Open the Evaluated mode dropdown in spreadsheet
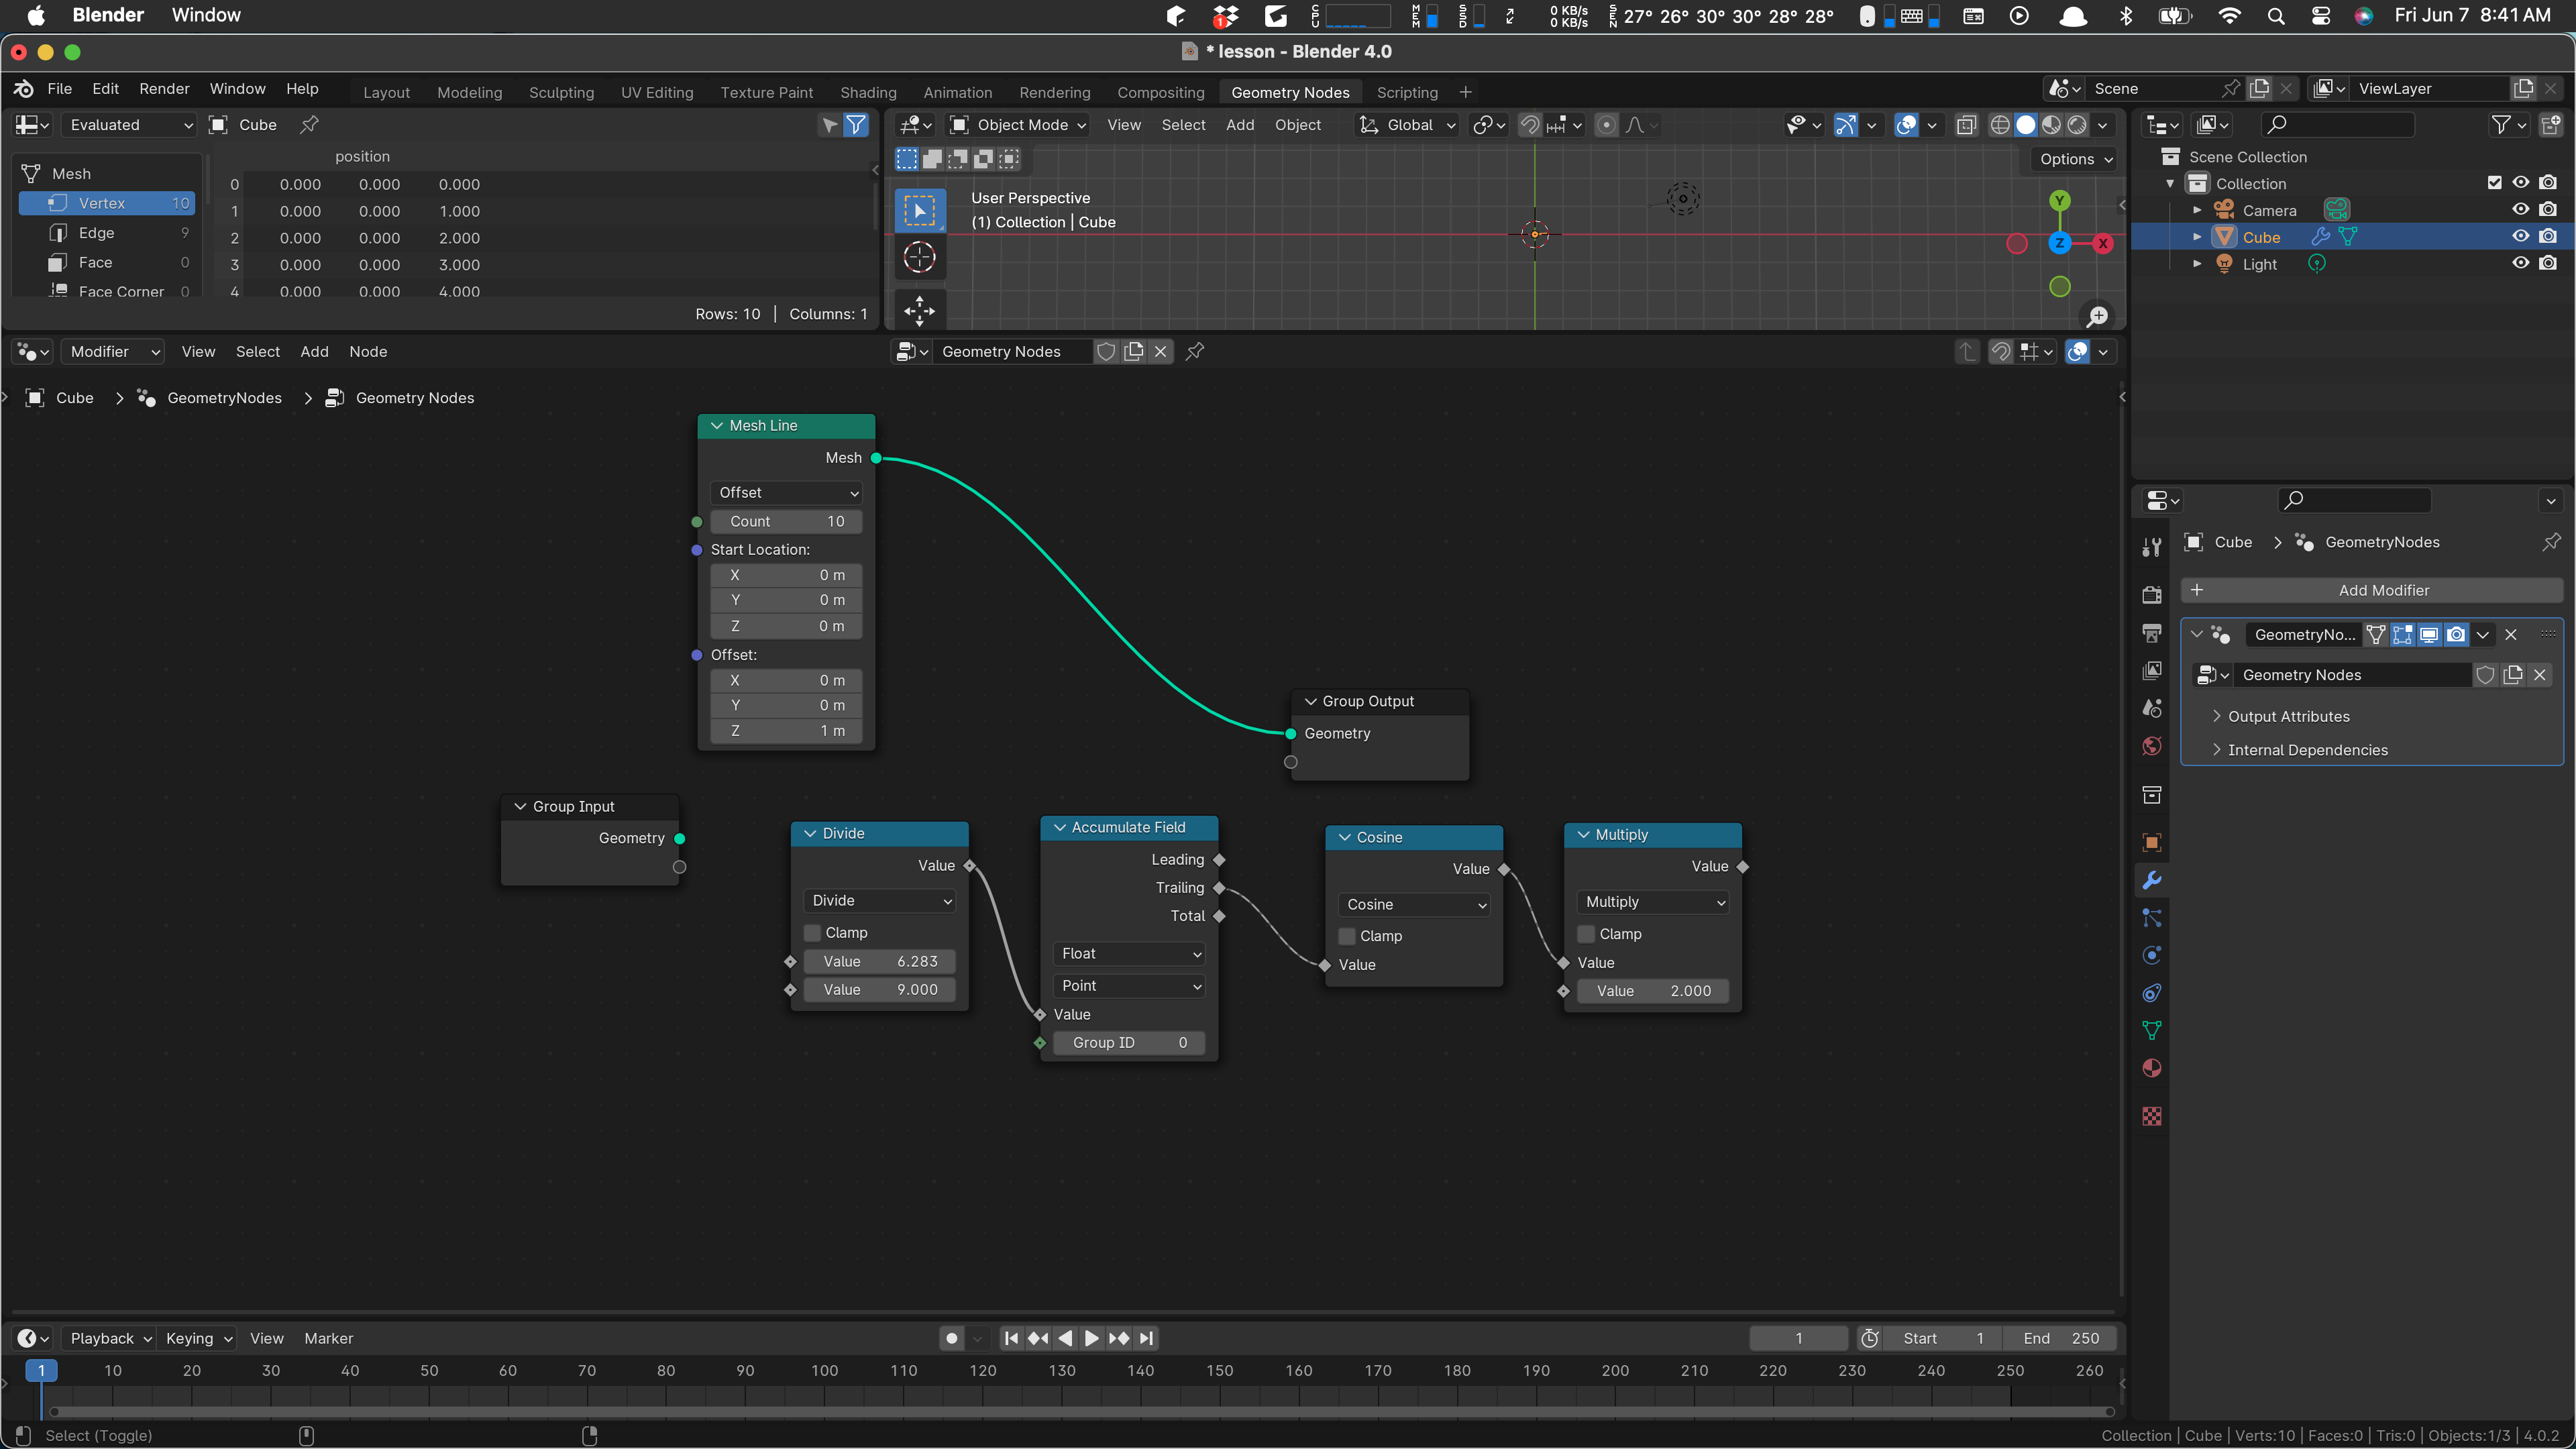The height and width of the screenshot is (1449, 2576). pos(129,125)
